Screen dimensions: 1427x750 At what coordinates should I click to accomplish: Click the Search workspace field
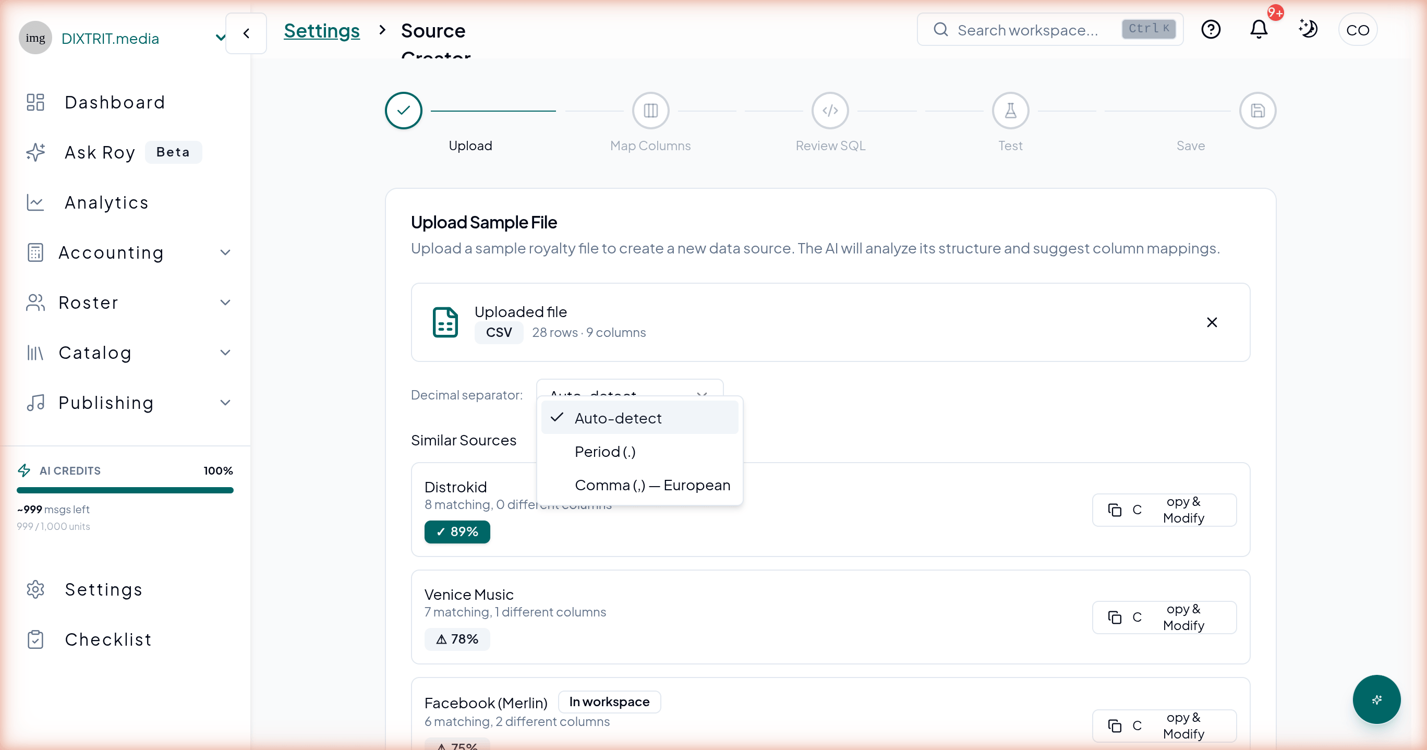pyautogui.click(x=1050, y=29)
